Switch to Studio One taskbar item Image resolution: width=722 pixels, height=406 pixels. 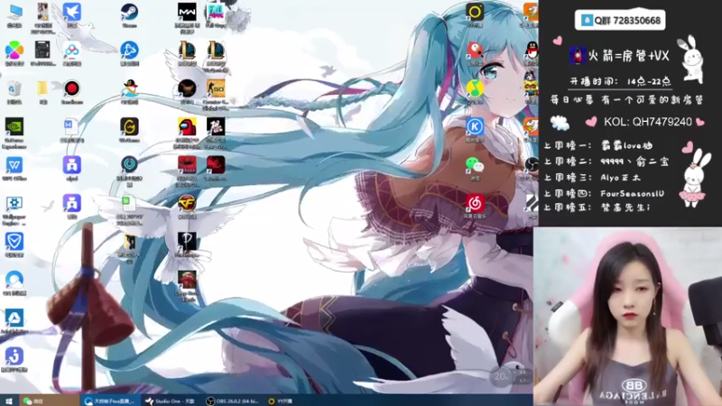(x=170, y=401)
